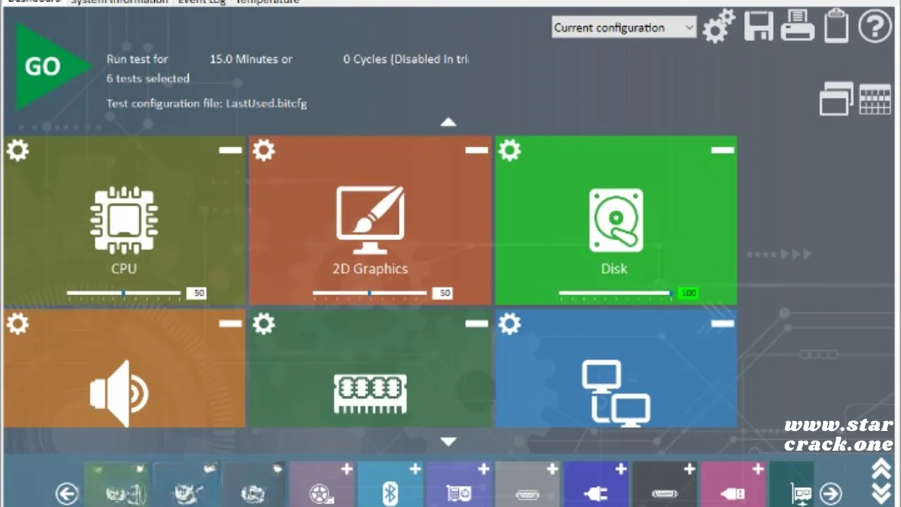
Task: Show the stacked test windows view icon
Action: click(836, 99)
